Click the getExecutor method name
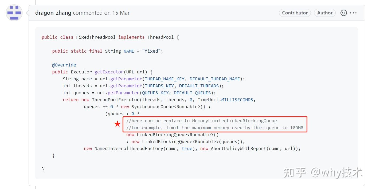This screenshot has width=372, height=189. 109,72
